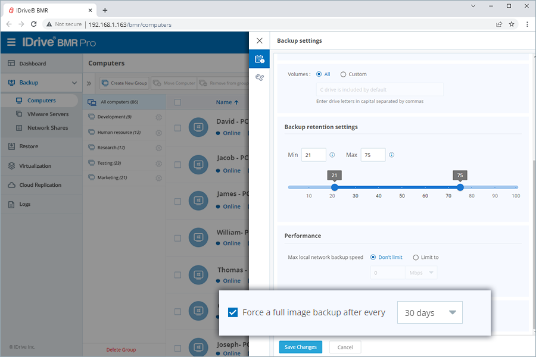Click the Save Changes button
Image resolution: width=536 pixels, height=357 pixels.
[x=301, y=347]
